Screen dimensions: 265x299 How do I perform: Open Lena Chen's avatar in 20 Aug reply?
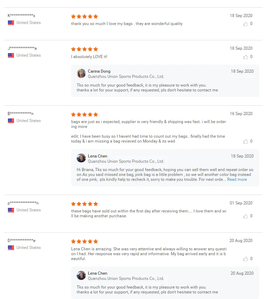click(x=81, y=275)
